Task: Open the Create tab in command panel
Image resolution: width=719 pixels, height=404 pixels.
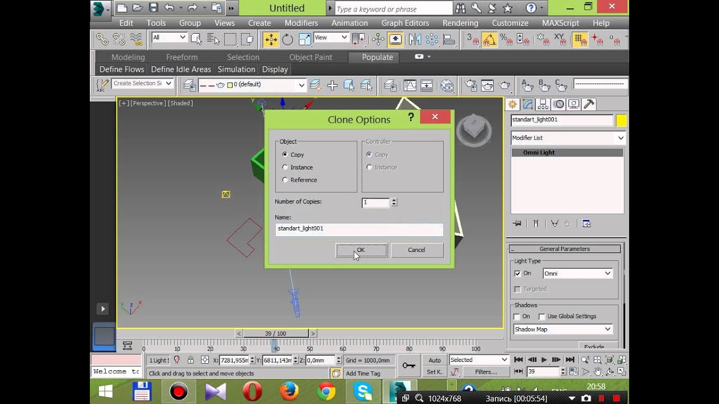Action: coord(512,104)
